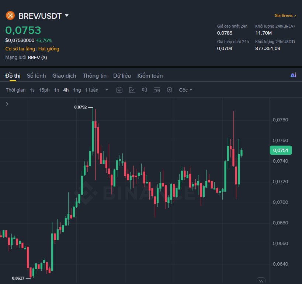The image size is (302, 284).
Task: Open the chart display settings icon
Action: tap(157, 90)
